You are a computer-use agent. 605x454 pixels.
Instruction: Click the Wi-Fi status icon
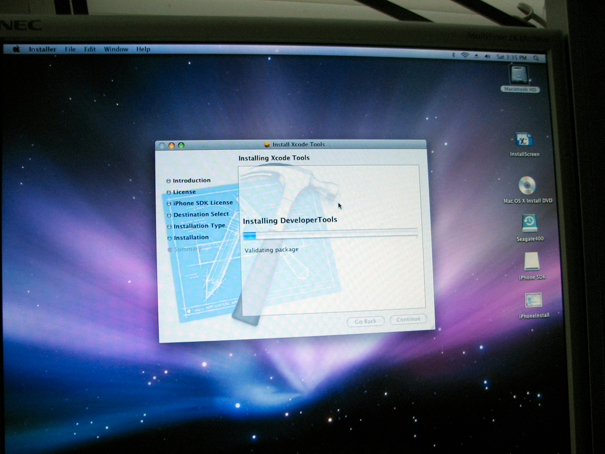pos(465,56)
